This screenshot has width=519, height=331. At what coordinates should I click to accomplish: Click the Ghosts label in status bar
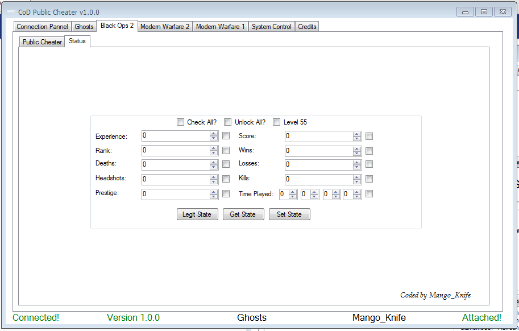252,317
